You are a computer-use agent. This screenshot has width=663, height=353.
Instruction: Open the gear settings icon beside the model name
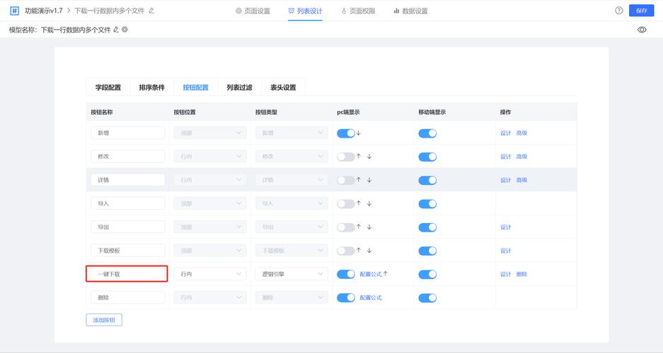125,30
